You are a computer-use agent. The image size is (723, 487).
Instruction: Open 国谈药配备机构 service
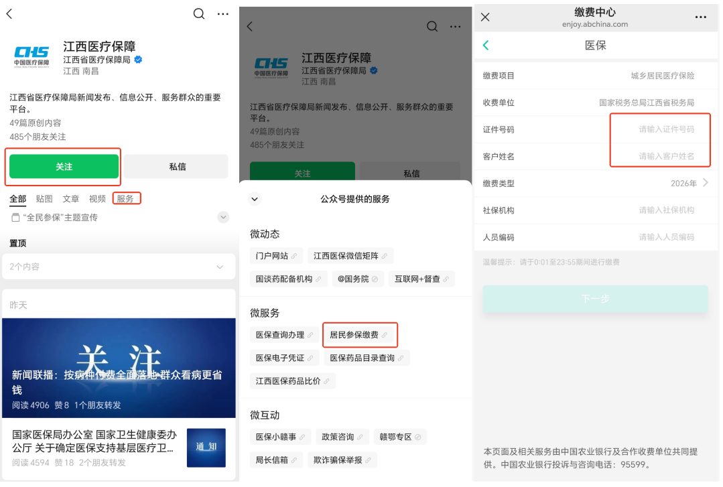[289, 279]
